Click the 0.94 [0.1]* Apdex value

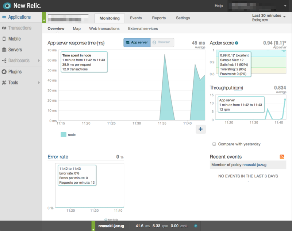click(x=275, y=43)
